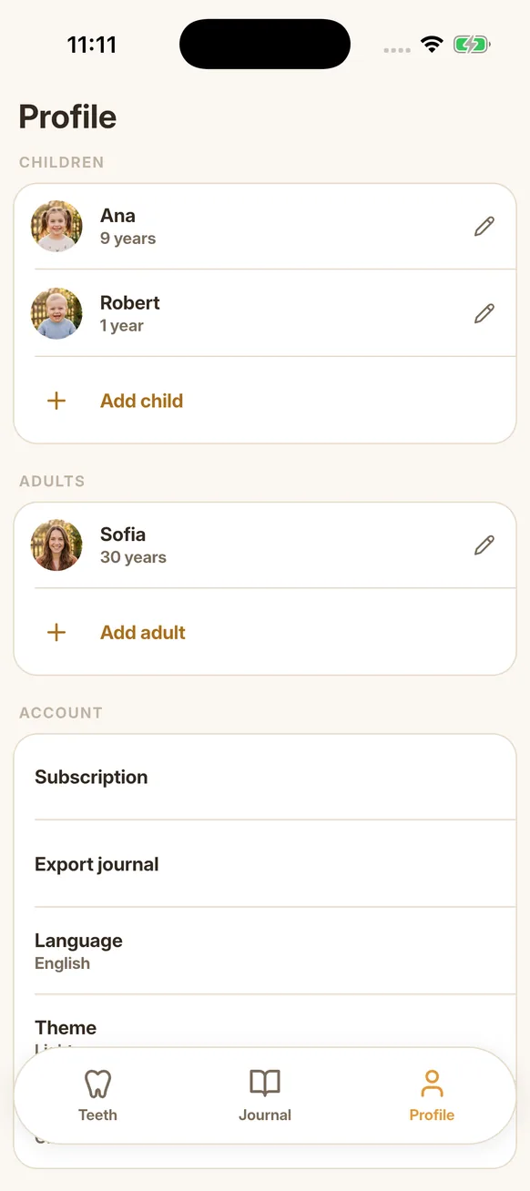Switch to the Teeth tab label
Screen dimensions: 530x1191
tap(97, 1115)
